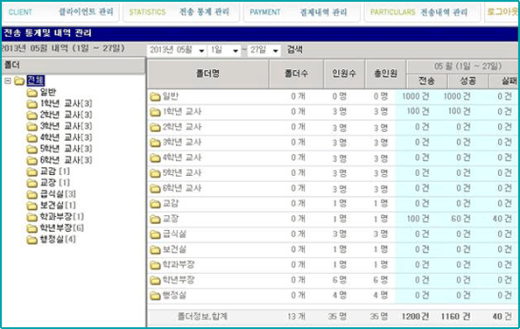This screenshot has height=329, width=520.
Task: Click the 일반 folder icon in tree
Action: tap(32, 93)
